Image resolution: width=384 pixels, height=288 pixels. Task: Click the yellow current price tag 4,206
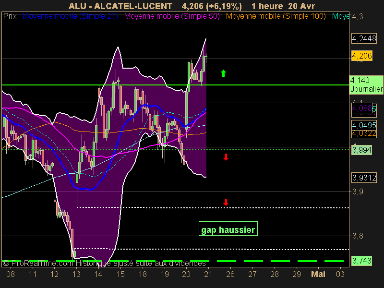pyautogui.click(x=362, y=56)
